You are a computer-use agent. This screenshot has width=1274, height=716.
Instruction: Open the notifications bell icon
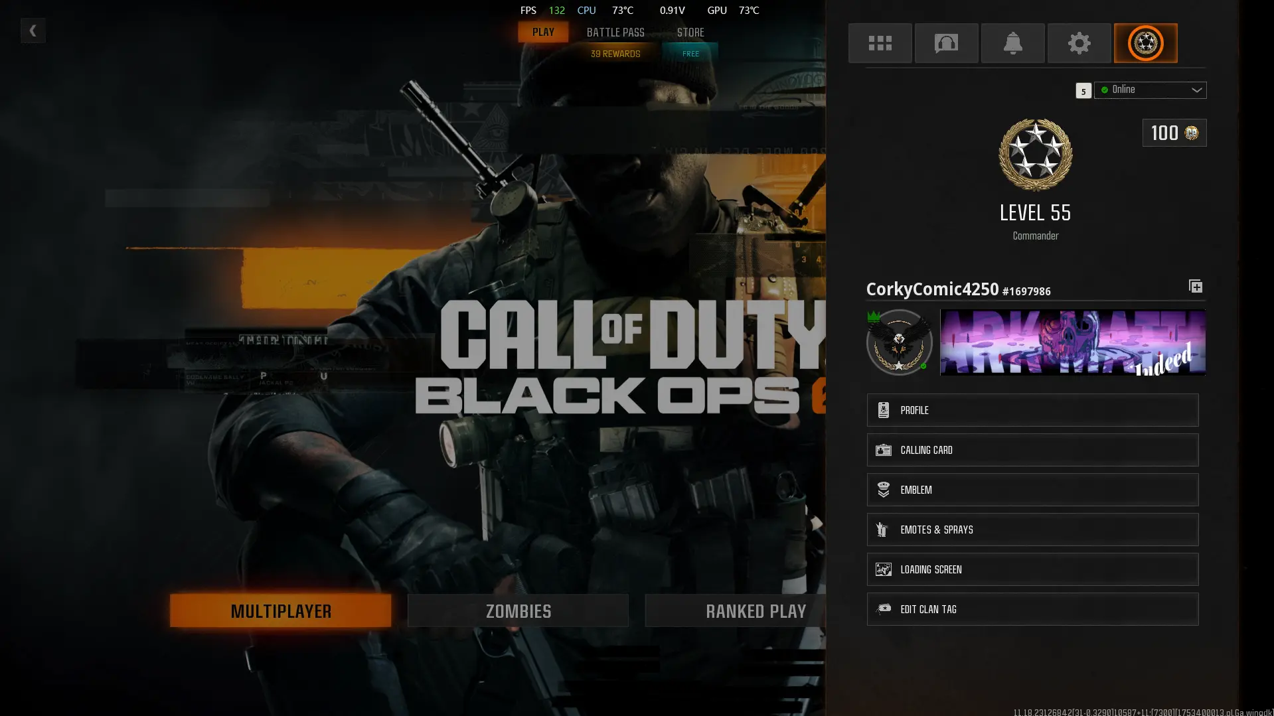point(1012,43)
